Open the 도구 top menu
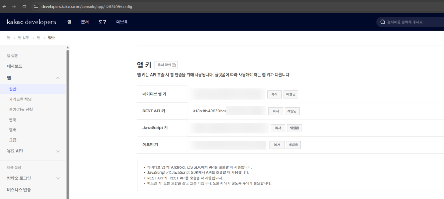 coord(102,22)
